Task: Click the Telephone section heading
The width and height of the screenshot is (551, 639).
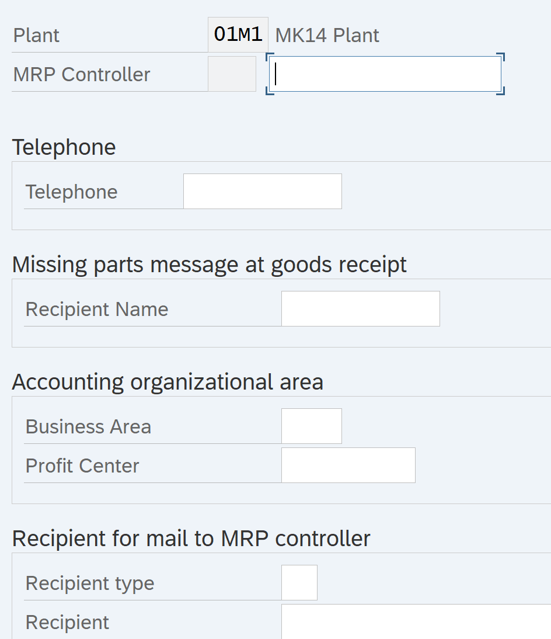Action: click(64, 147)
